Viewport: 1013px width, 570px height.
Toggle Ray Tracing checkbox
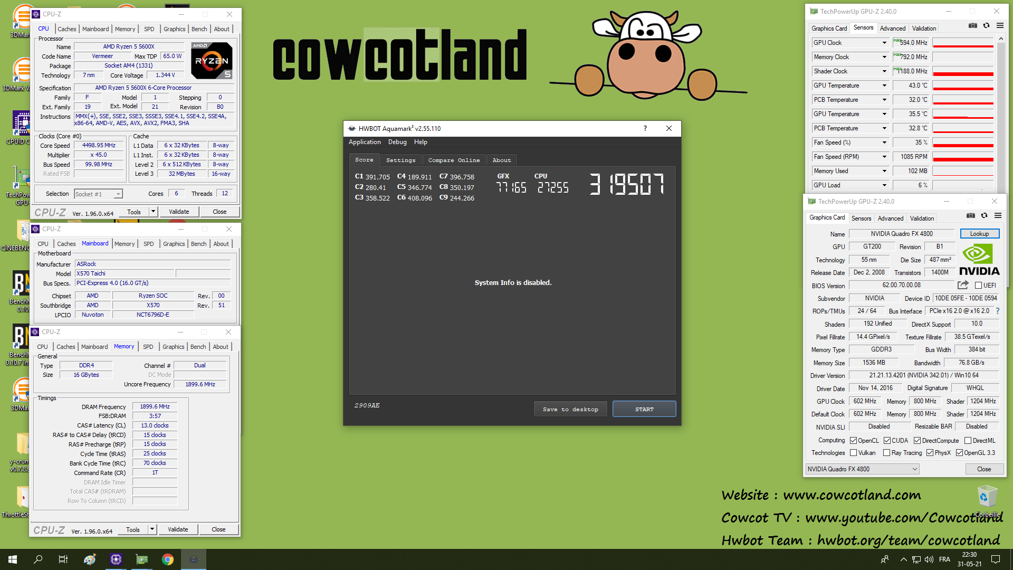point(886,453)
